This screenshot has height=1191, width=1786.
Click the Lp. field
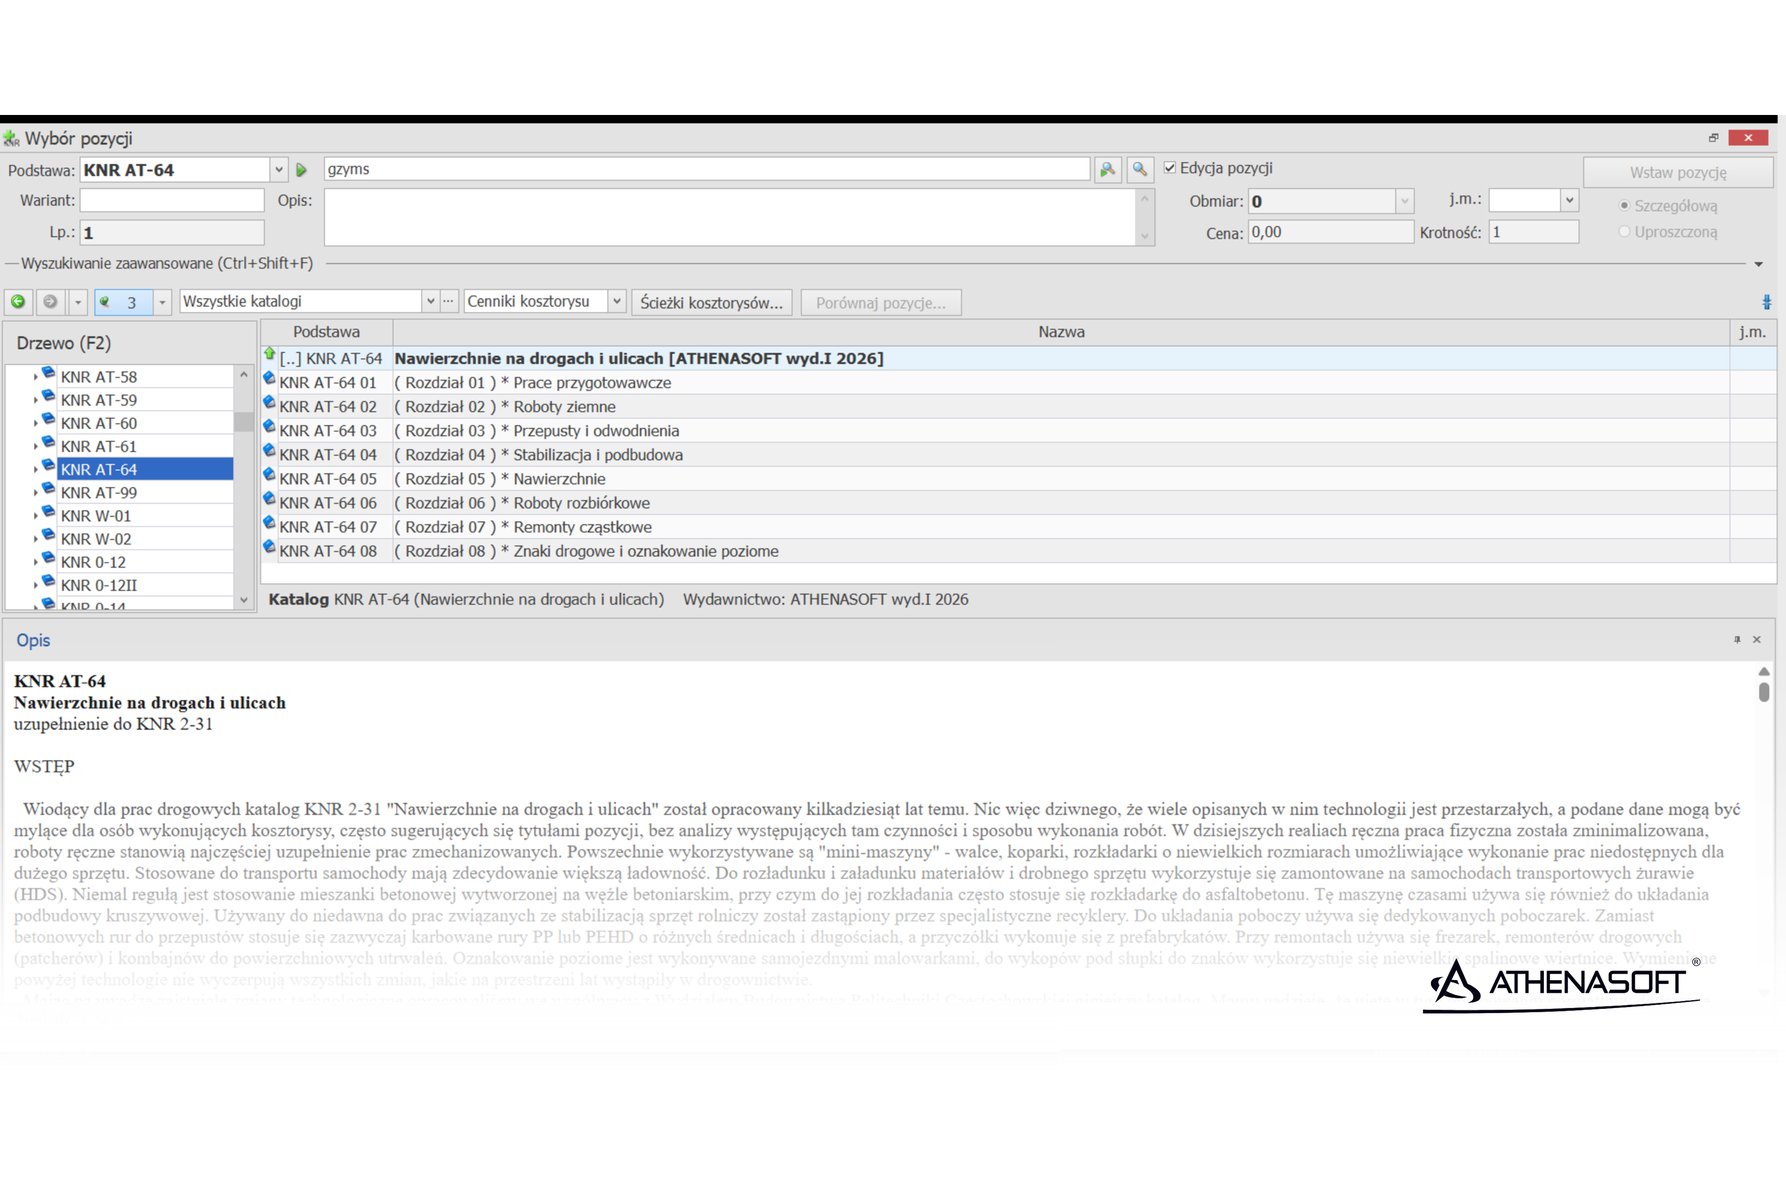tap(172, 232)
